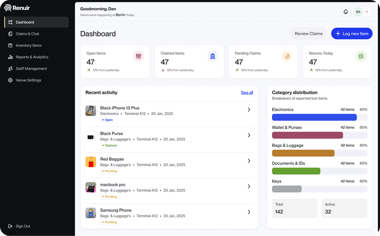This screenshot has width=380, height=236.
Task: Open Red Baggae row chevron
Action: pyautogui.click(x=249, y=161)
